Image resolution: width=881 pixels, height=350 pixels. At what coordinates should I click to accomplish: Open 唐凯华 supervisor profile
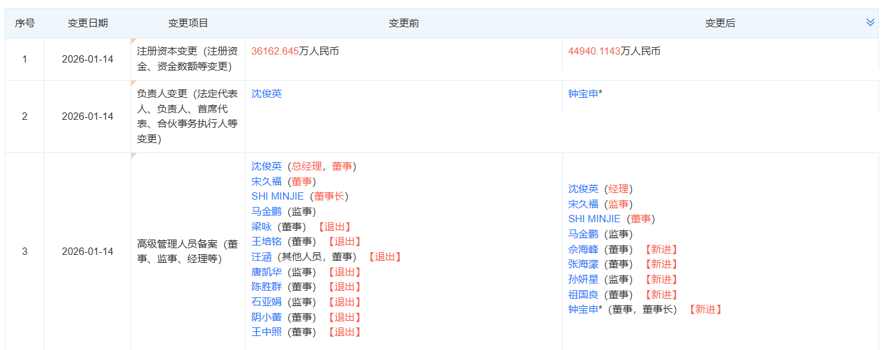(x=266, y=272)
